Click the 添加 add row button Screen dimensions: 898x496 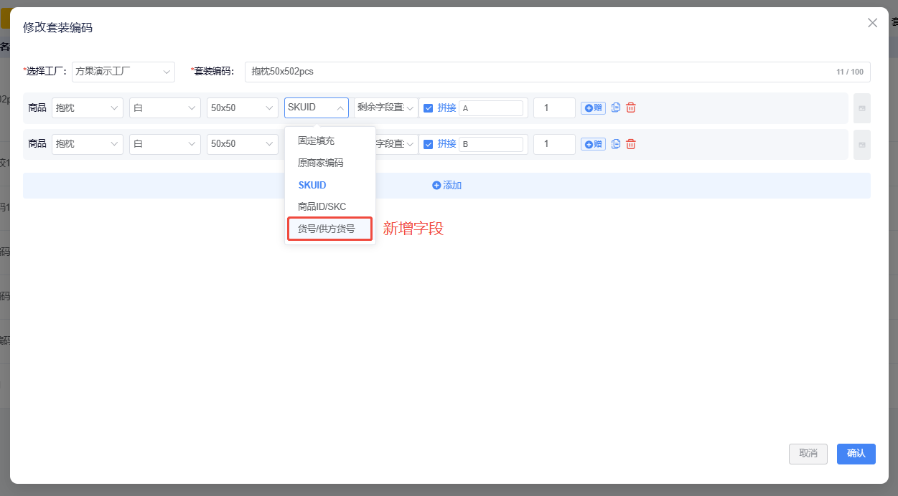(446, 186)
